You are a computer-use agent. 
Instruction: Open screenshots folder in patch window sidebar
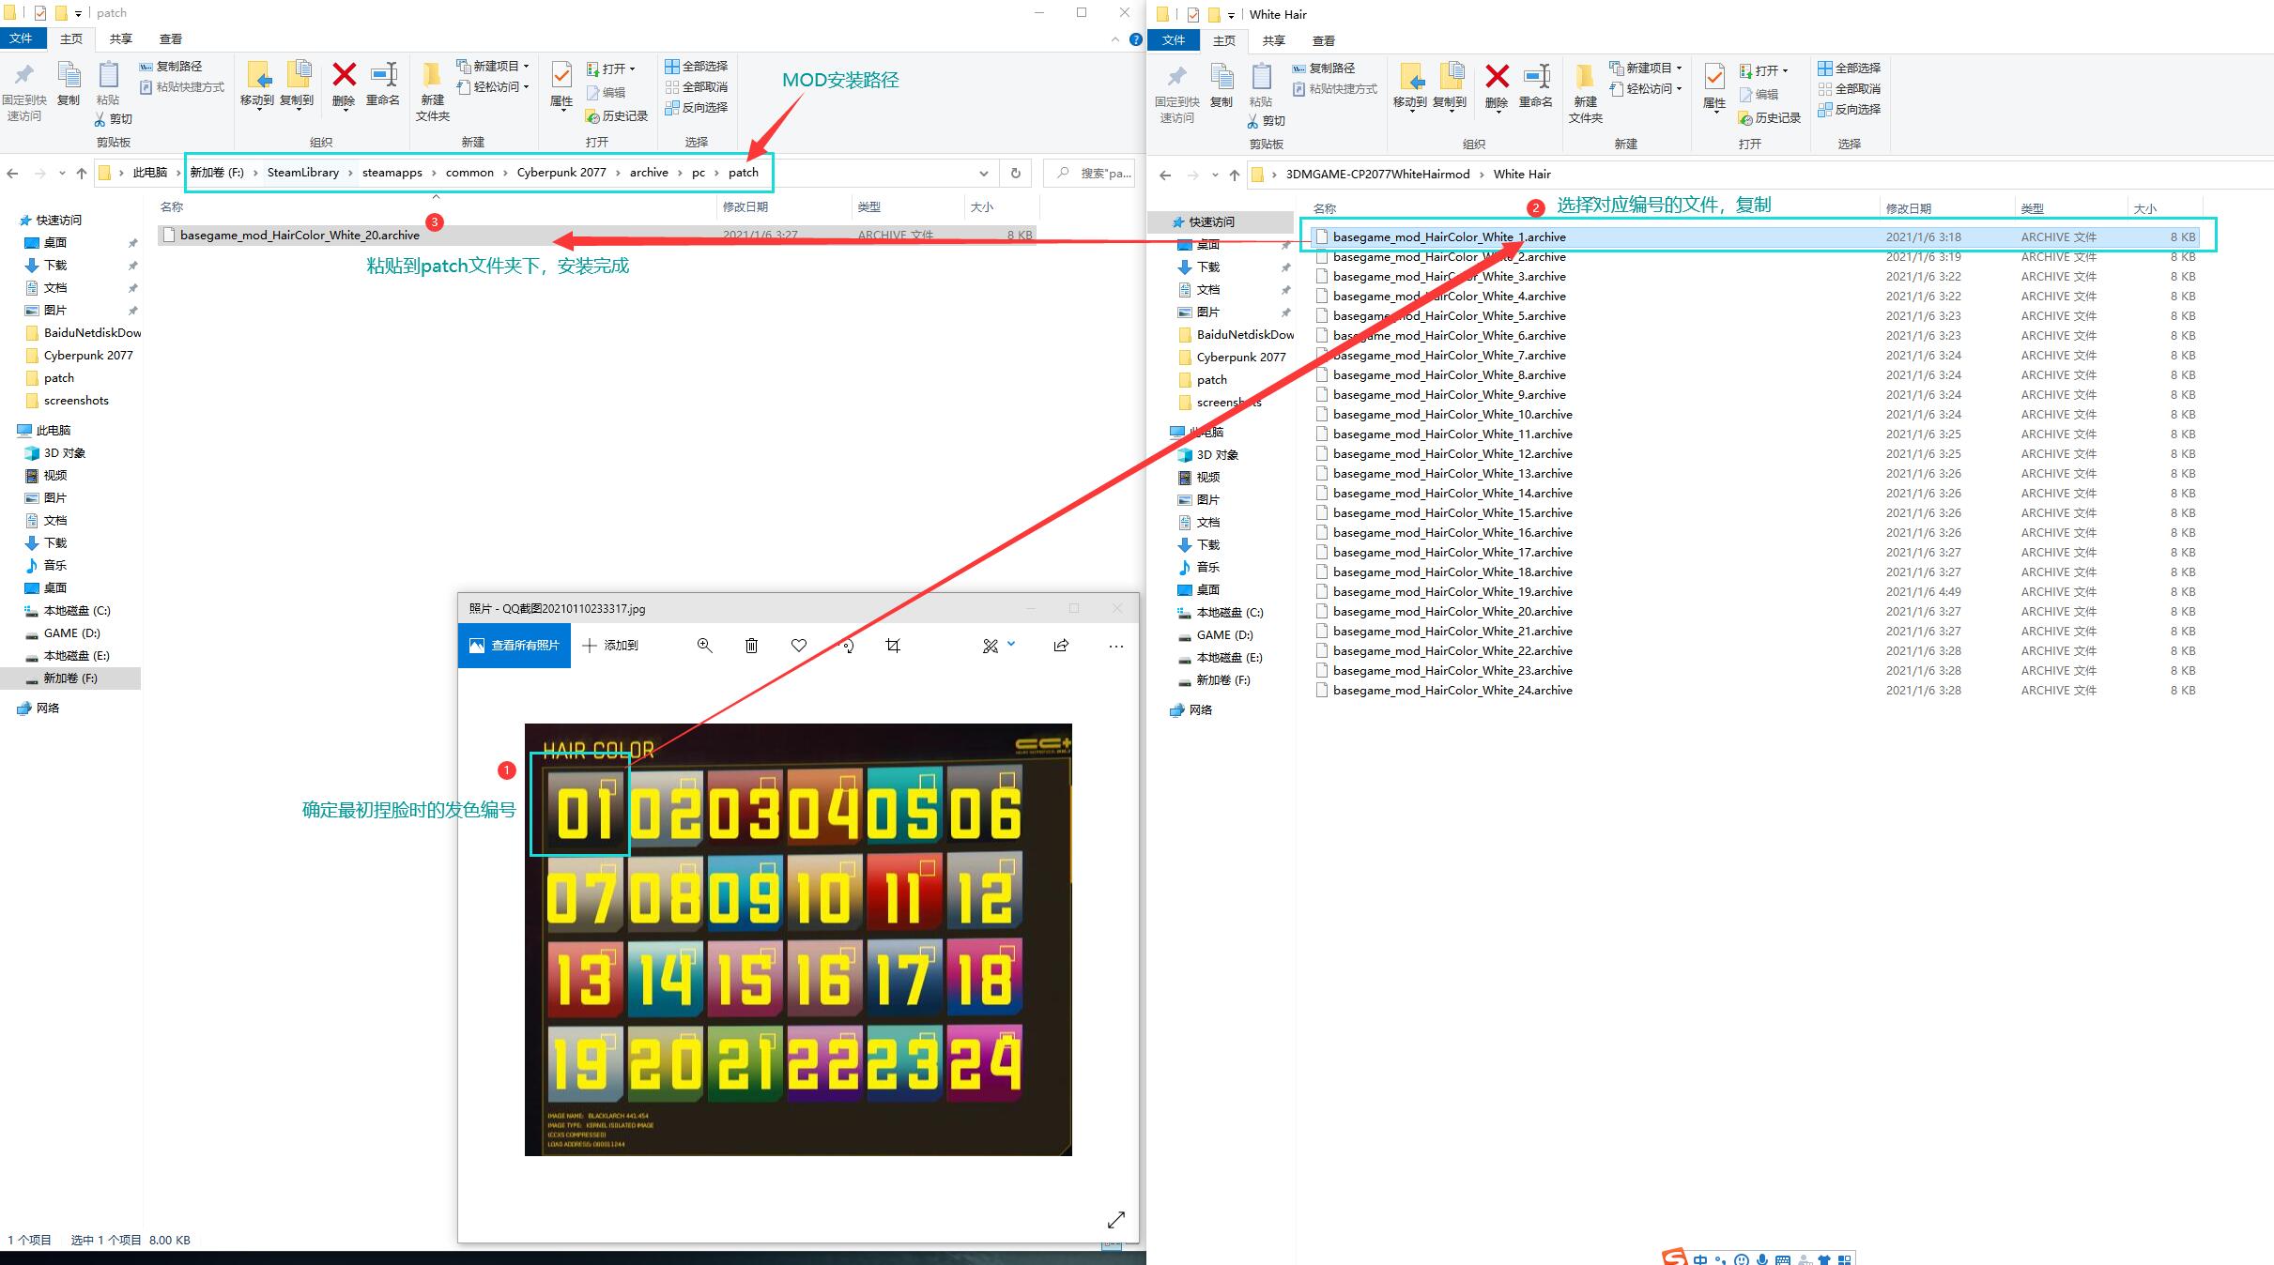[x=76, y=401]
